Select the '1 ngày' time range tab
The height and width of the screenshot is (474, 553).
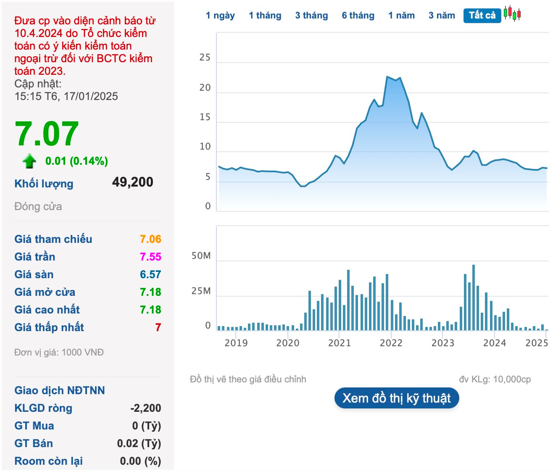click(x=220, y=16)
